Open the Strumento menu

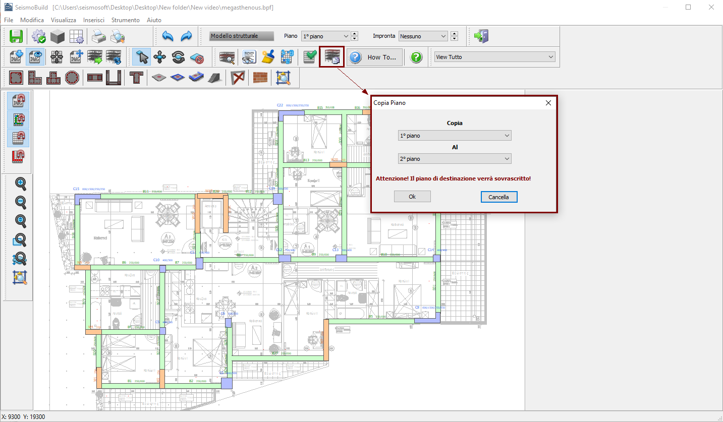coord(125,20)
